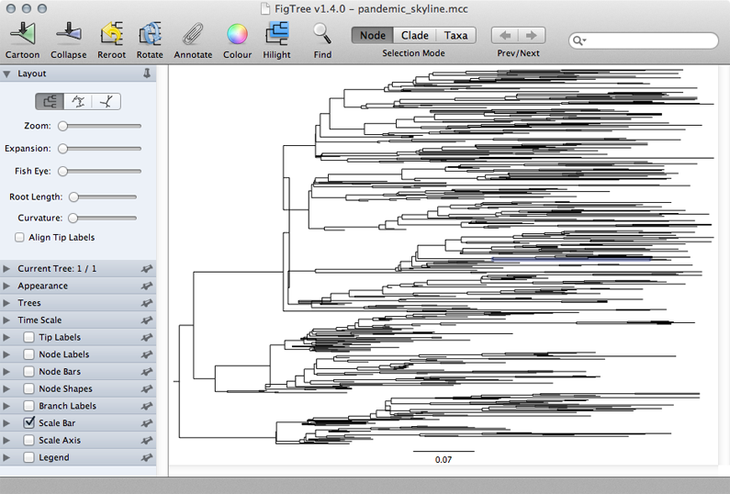The image size is (730, 494).
Task: Click the Expansion slider handle
Action: point(62,149)
